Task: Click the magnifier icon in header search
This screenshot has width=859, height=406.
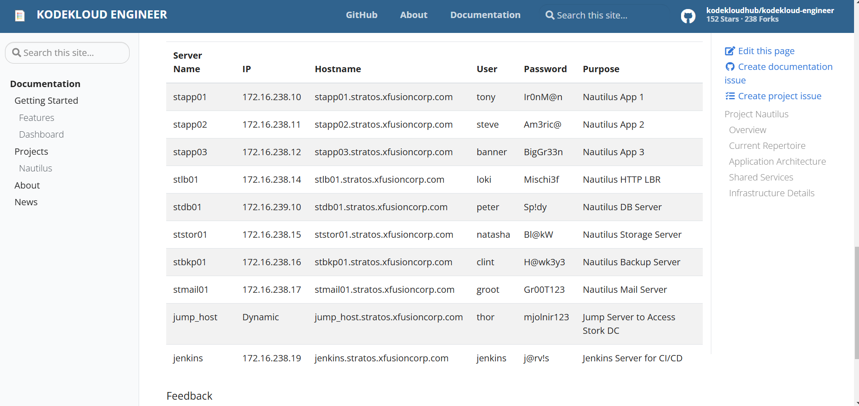Action: pos(550,15)
